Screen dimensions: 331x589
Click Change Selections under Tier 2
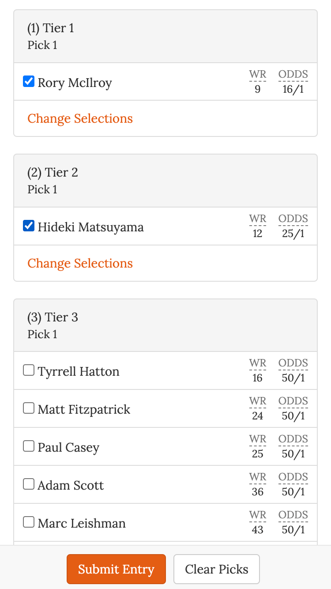point(80,263)
